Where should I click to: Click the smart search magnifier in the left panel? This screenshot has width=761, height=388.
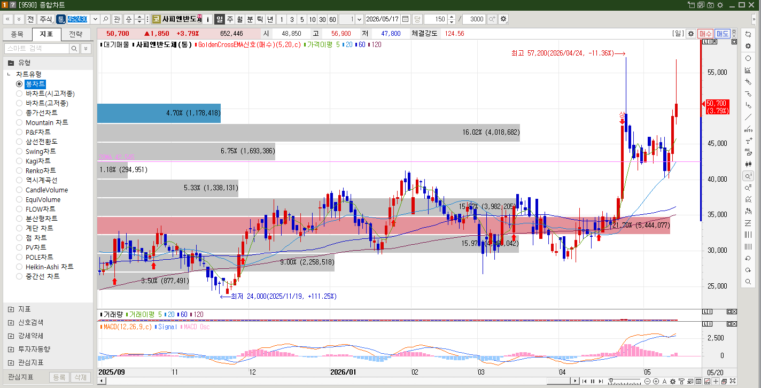(74, 49)
